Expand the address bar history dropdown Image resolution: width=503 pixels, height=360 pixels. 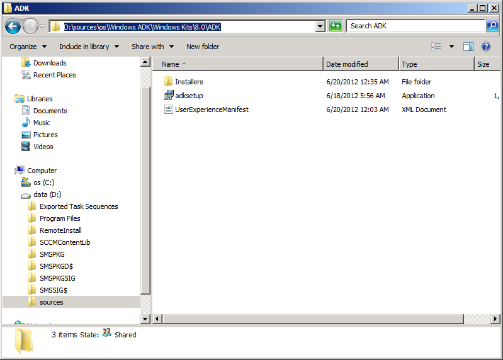coord(320,26)
